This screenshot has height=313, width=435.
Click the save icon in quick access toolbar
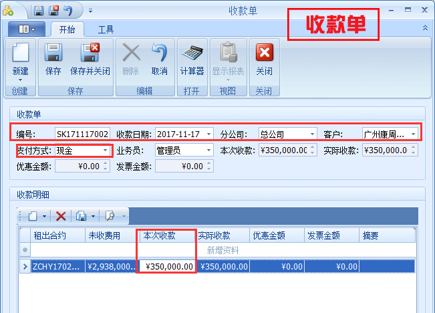[x=39, y=11]
